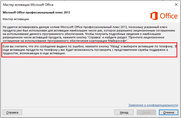
Task: Click the greyed-out Далее button
Action: pos(146,112)
